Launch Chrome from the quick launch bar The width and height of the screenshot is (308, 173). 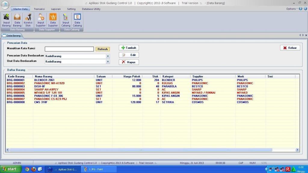pyautogui.click(x=27, y=169)
